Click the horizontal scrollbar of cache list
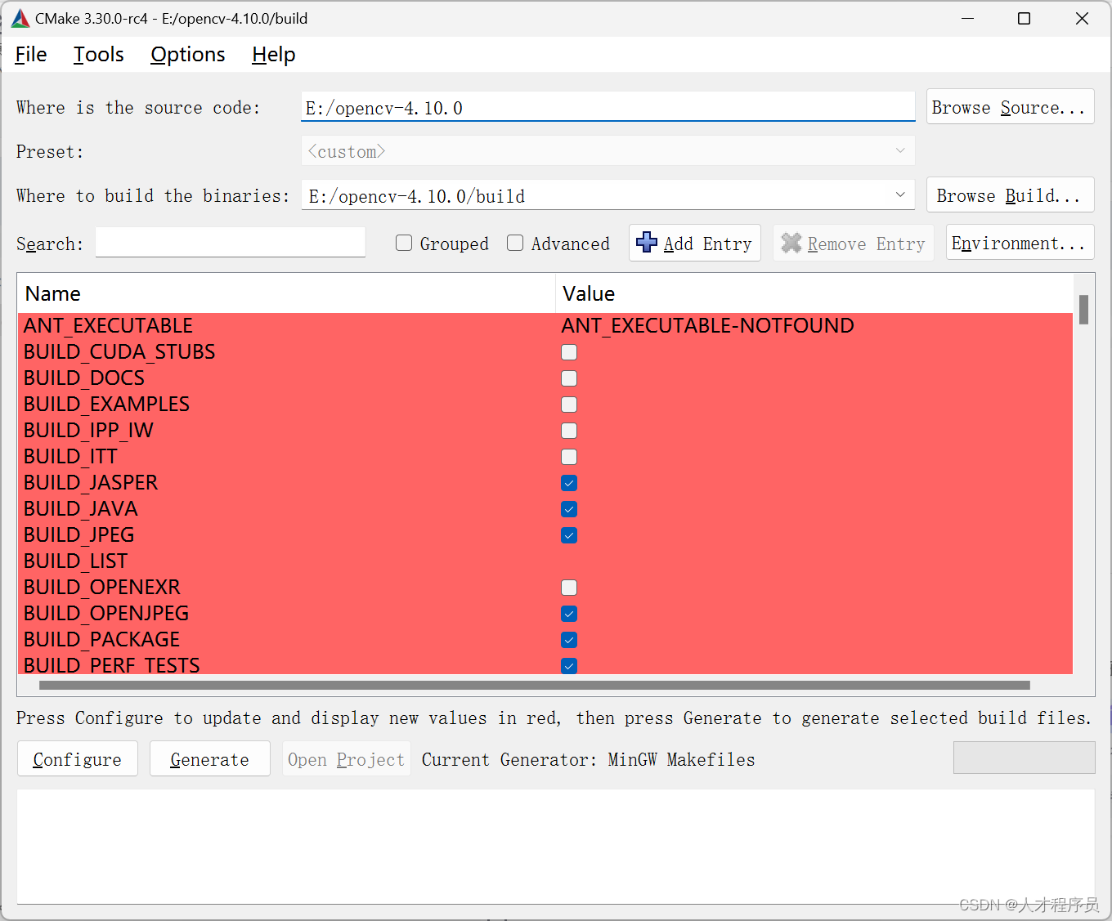This screenshot has height=921, width=1112. [x=534, y=686]
